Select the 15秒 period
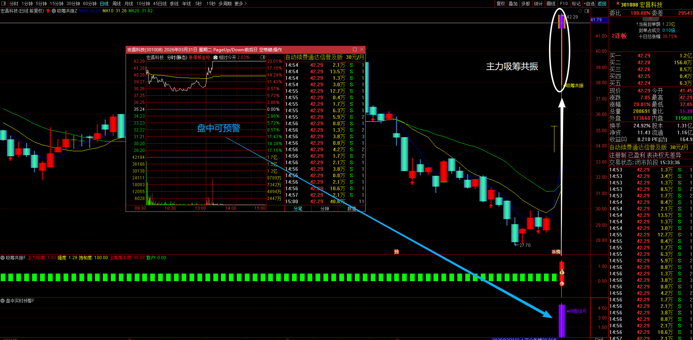Screen dimensions: 693x340 coord(211,4)
